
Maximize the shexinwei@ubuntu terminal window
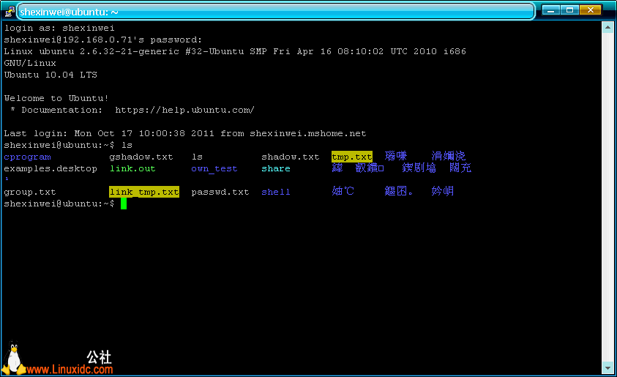pyautogui.click(x=569, y=10)
